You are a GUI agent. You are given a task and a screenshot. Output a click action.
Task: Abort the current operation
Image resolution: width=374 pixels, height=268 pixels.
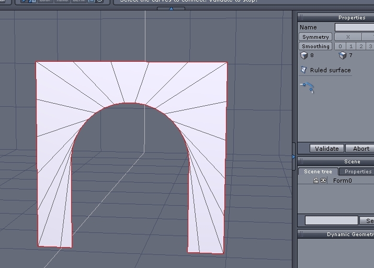click(360, 149)
